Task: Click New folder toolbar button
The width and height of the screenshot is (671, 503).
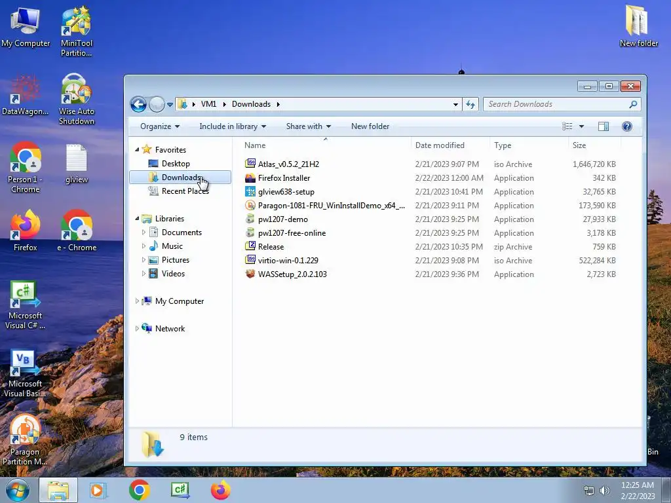Action: click(370, 126)
